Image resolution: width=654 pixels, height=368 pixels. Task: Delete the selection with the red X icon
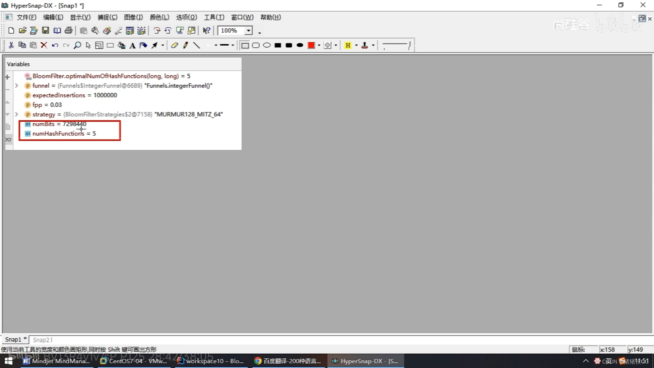pyautogui.click(x=44, y=45)
